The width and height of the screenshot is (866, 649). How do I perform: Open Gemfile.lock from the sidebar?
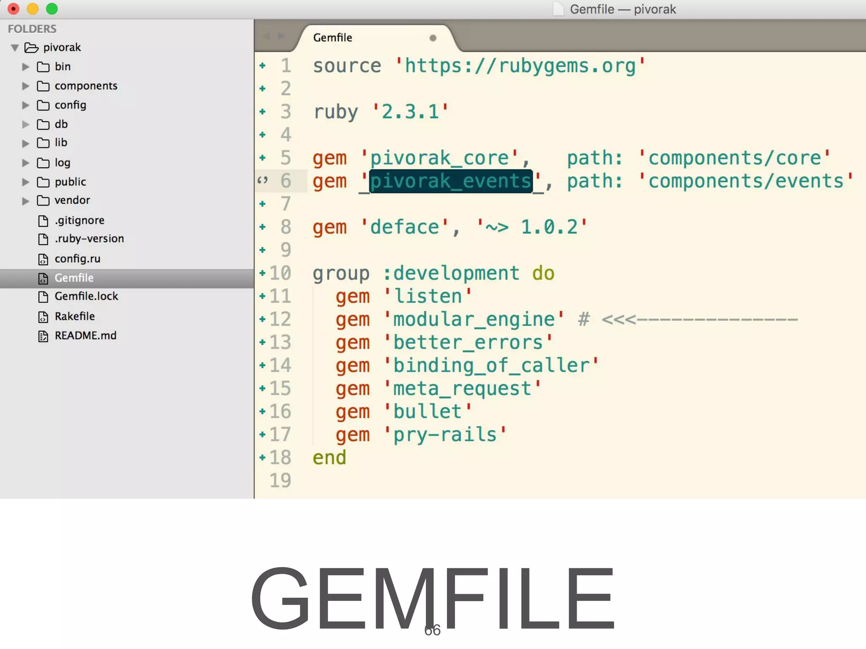(86, 296)
